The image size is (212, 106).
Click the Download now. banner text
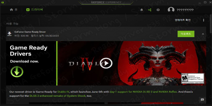pos(24,61)
